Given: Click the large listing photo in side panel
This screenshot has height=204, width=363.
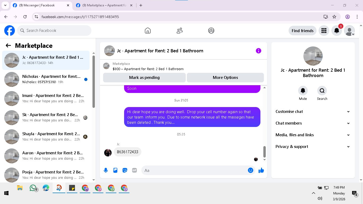Looking at the screenshot, I should [313, 56].
